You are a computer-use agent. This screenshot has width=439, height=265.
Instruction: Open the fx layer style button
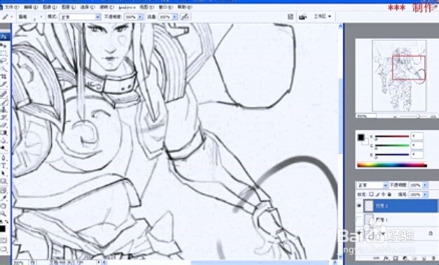click(x=386, y=258)
